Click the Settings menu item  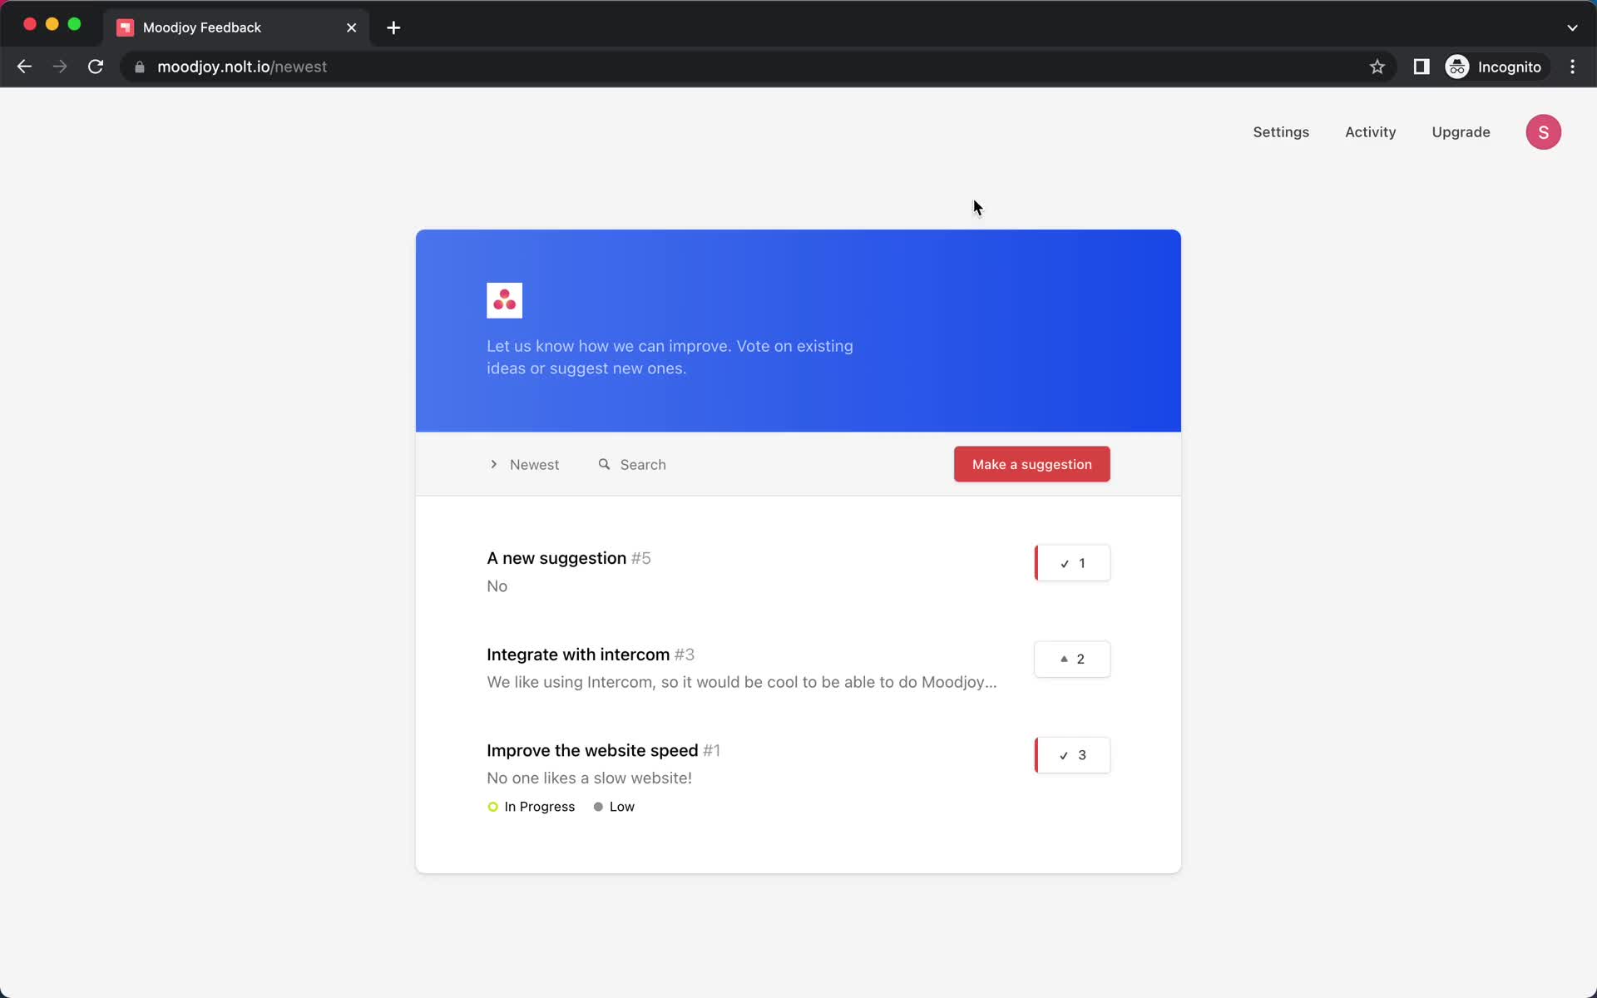[x=1281, y=131]
